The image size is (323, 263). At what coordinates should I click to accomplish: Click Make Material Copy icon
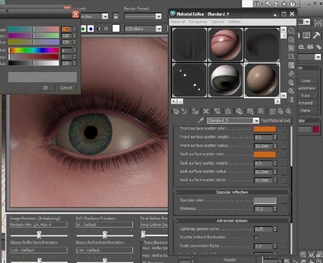point(217,111)
